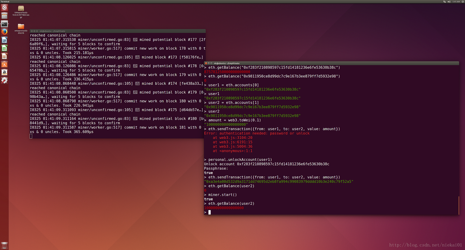465x250 pixels.
Task: Maximize the geth console terminal window
Action: 211,63
